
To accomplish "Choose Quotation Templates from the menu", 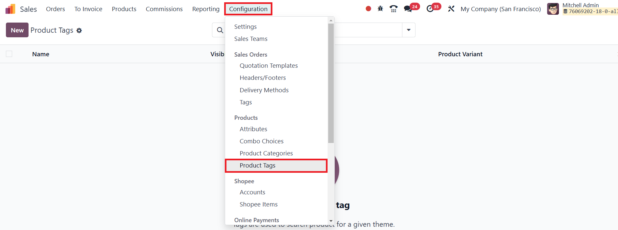I will tap(268, 66).
